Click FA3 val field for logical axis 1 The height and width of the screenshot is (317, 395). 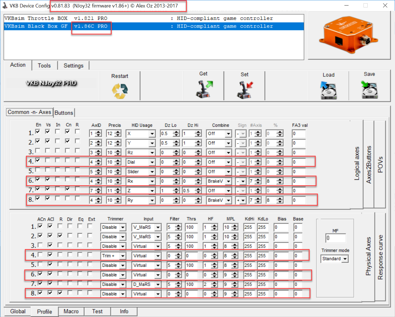(x=299, y=134)
